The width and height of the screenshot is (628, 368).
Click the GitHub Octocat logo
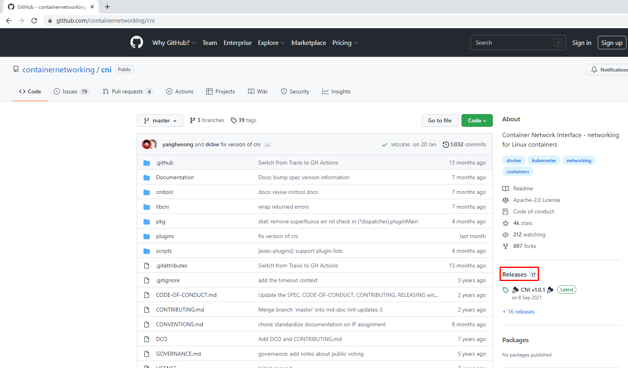[136, 42]
